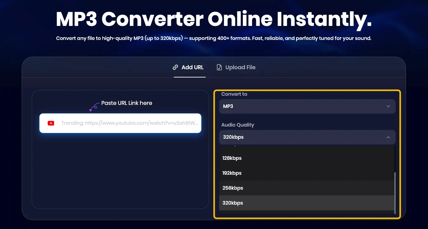The width and height of the screenshot is (428, 229).
Task: Collapse Audio Quality using its up chevron
Action: point(388,137)
